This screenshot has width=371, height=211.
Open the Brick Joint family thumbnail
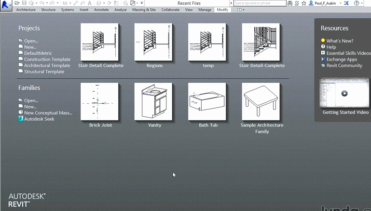click(x=99, y=101)
